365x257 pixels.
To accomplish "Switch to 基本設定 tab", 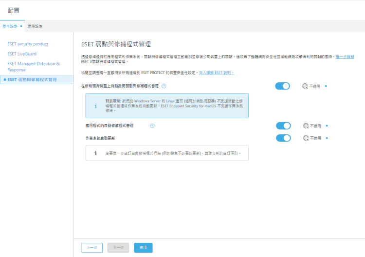I will pos(10,26).
